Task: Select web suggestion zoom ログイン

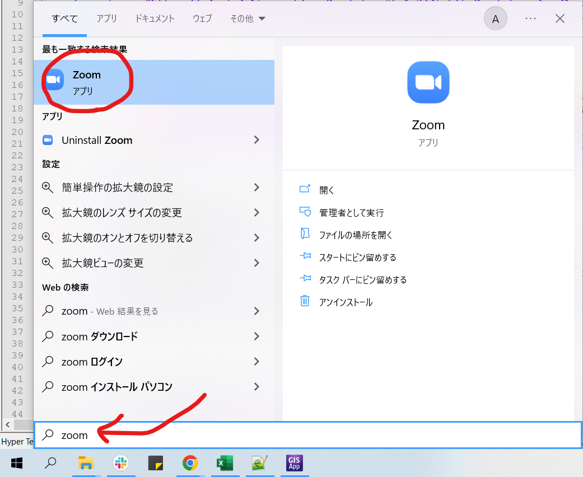Action: coord(154,362)
